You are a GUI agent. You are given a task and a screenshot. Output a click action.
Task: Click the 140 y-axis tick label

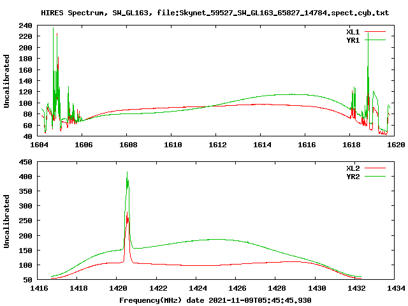(x=25, y=81)
